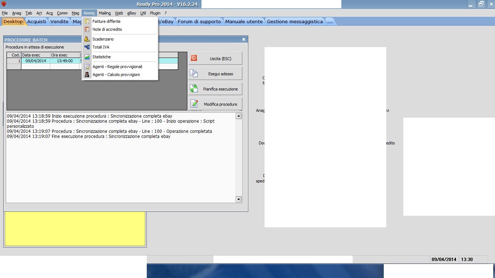The image size is (495, 278).
Task: Click the red Uscita power icon
Action: pyautogui.click(x=194, y=58)
